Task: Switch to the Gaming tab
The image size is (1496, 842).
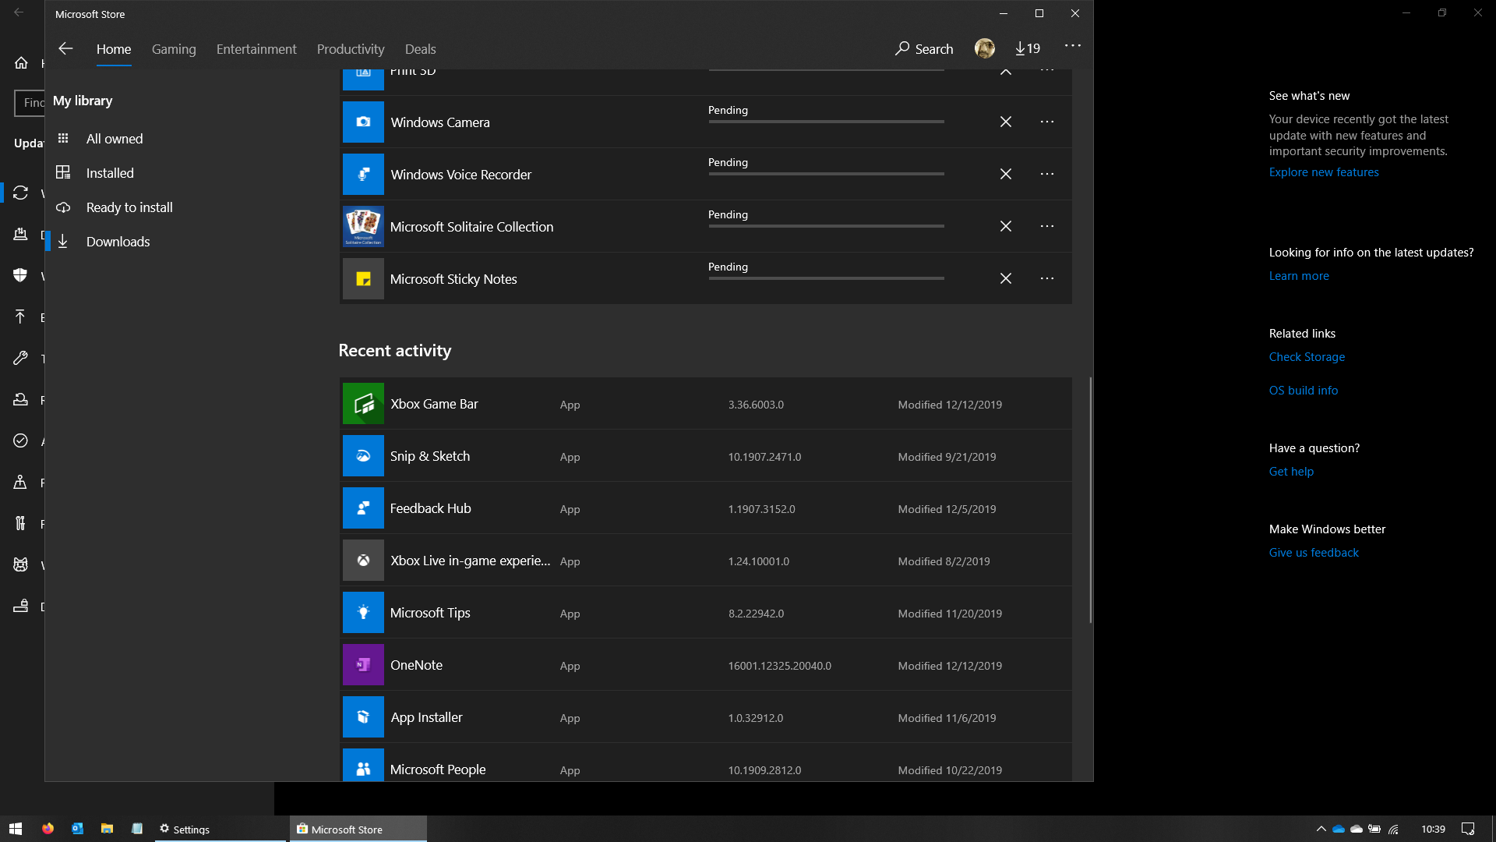Action: pos(174,49)
